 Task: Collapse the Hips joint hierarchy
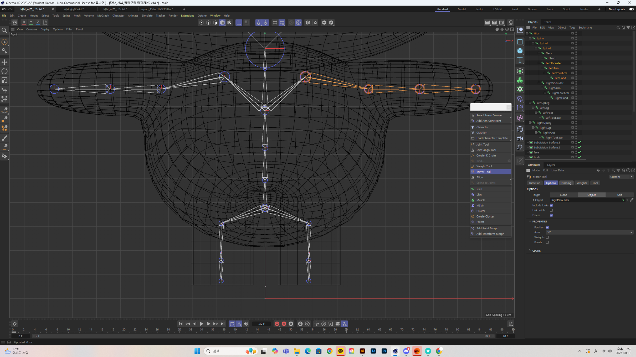click(x=527, y=33)
